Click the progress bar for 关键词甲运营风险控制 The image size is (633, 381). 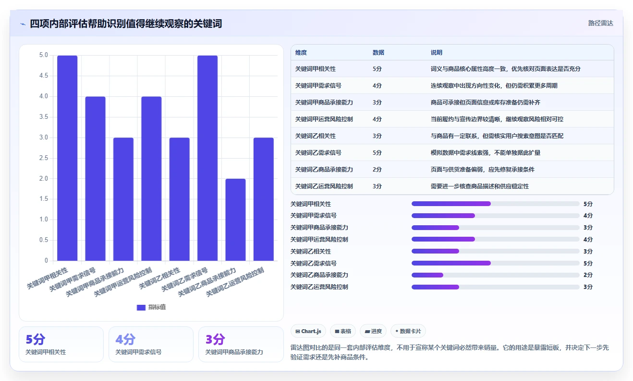click(496, 240)
